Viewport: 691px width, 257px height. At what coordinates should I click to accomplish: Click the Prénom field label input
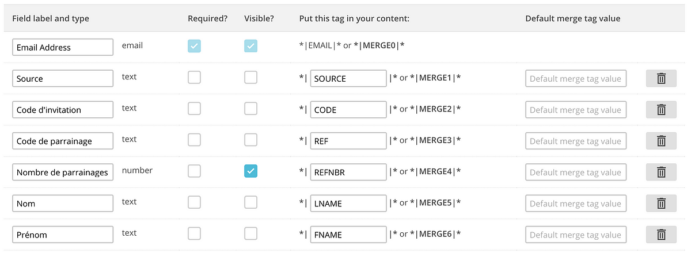63,235
